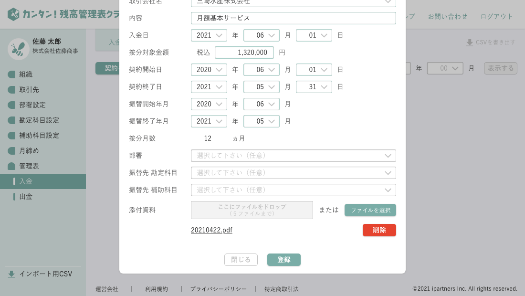Click the 按分対象金額 amount field
This screenshot has height=296, width=525.
pos(244,53)
